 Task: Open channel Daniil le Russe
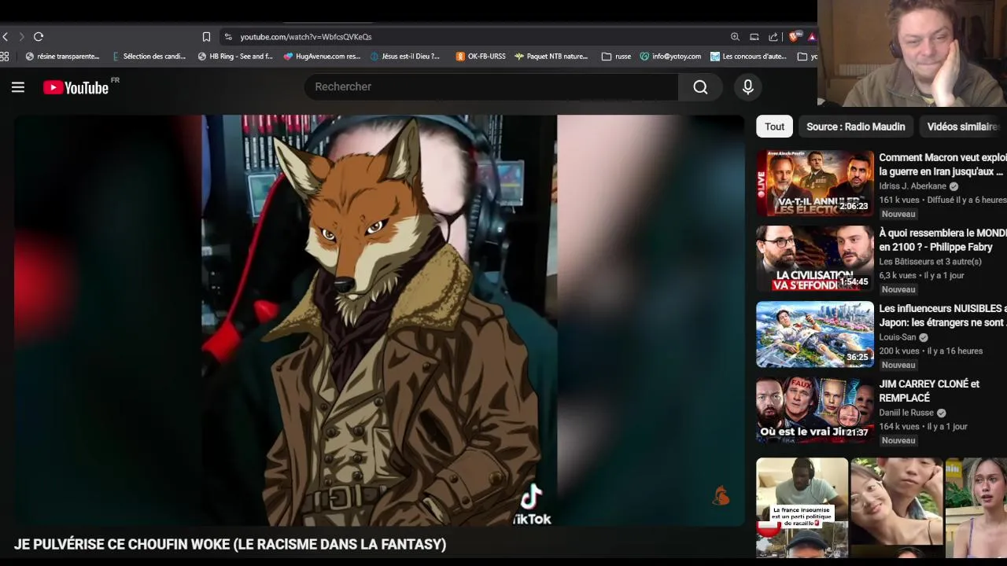click(906, 413)
